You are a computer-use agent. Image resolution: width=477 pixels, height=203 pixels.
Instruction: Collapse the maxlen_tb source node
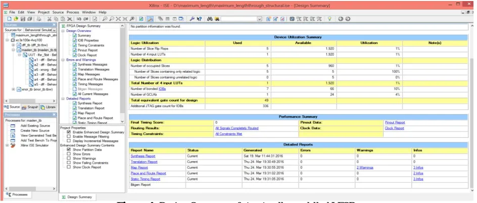13,50
